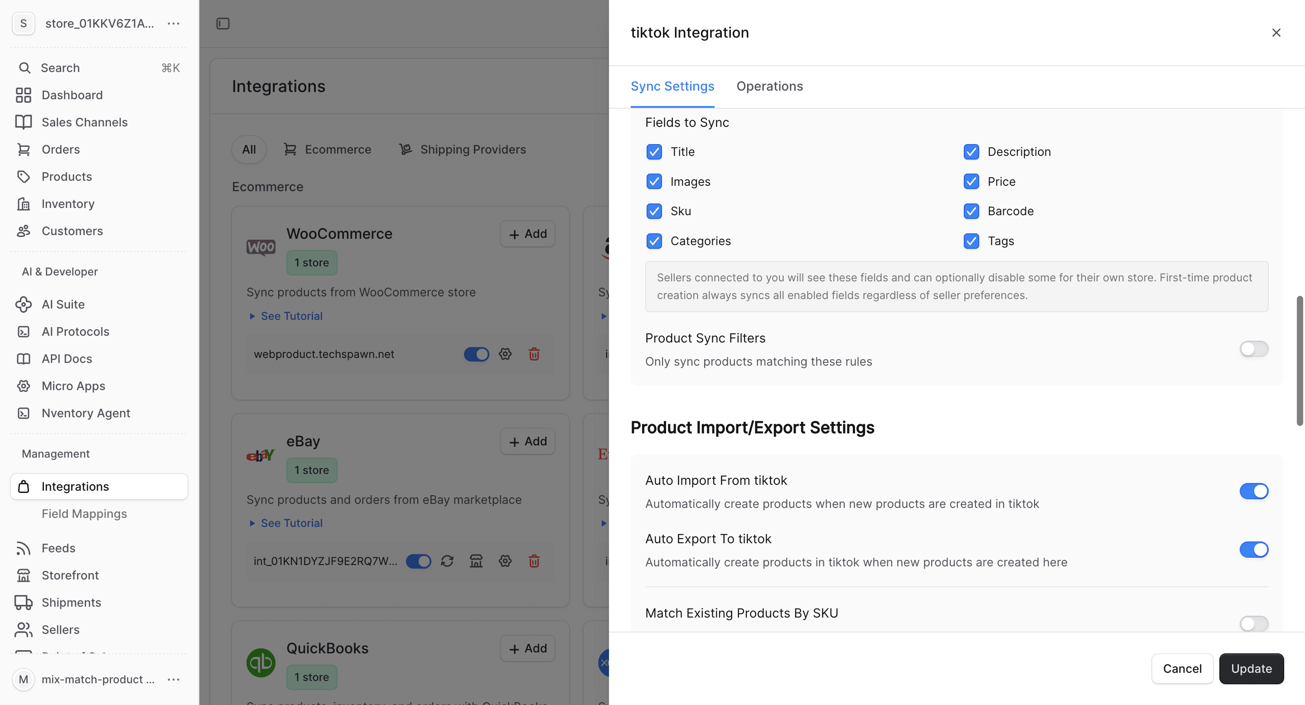Select the Sync Settings tab
This screenshot has width=1305, height=705.
[x=672, y=87]
